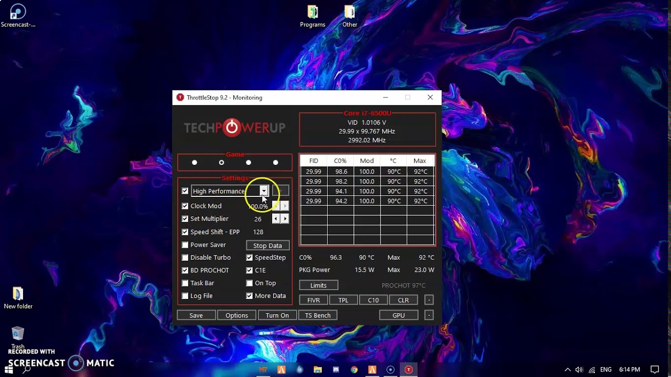Click the Stop Data button
Viewport: 671px width, 377px height.
point(267,246)
